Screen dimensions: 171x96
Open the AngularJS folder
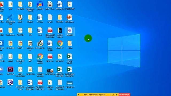(x=20, y=5)
